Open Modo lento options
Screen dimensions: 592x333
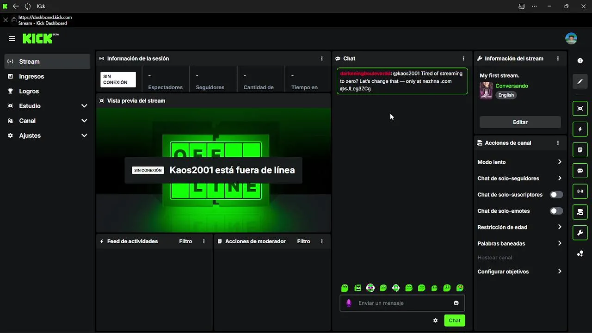click(520, 162)
